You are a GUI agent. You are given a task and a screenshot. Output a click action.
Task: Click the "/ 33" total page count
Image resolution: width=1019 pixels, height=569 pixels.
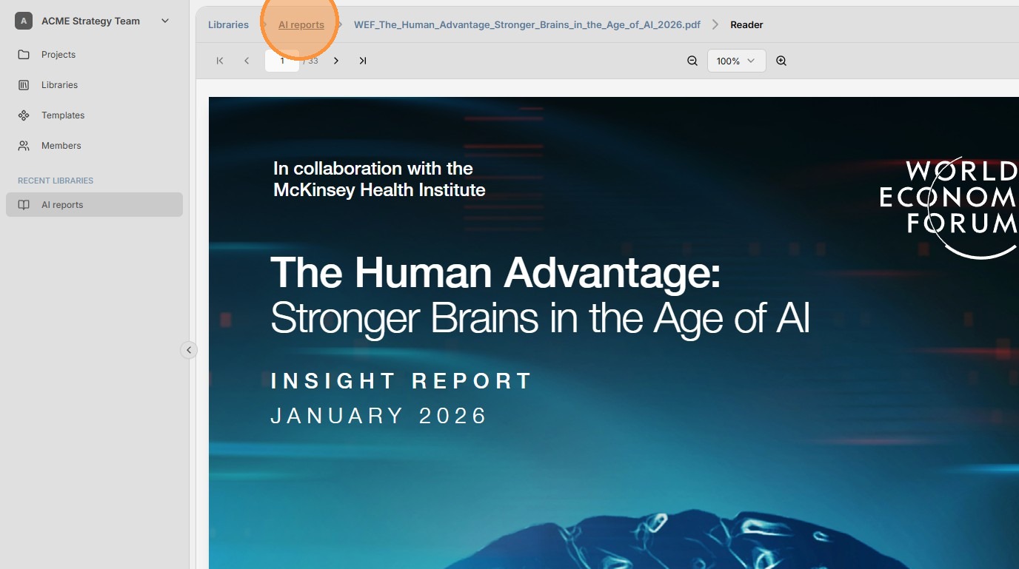[310, 61]
